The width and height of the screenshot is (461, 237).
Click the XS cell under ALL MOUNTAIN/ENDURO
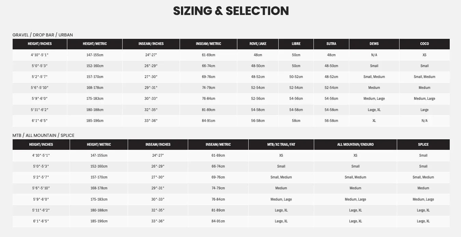[x=355, y=155]
